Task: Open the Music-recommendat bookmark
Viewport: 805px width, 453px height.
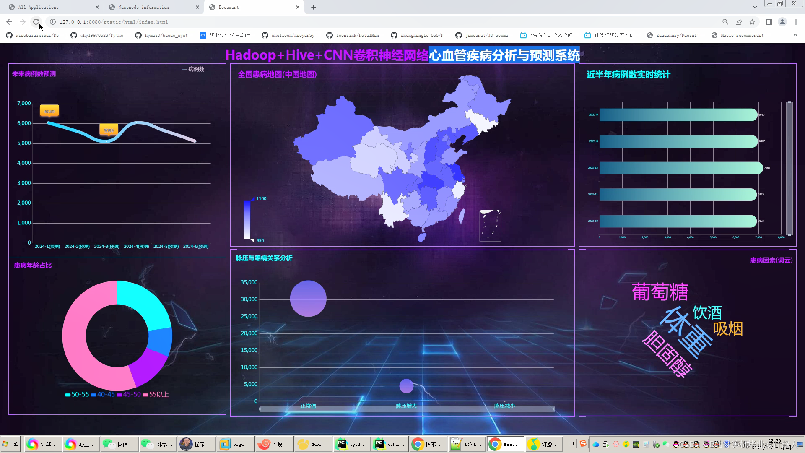Action: coord(740,35)
